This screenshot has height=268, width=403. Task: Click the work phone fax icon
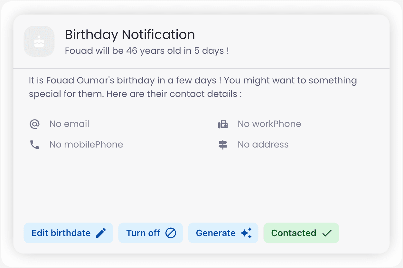(x=223, y=124)
